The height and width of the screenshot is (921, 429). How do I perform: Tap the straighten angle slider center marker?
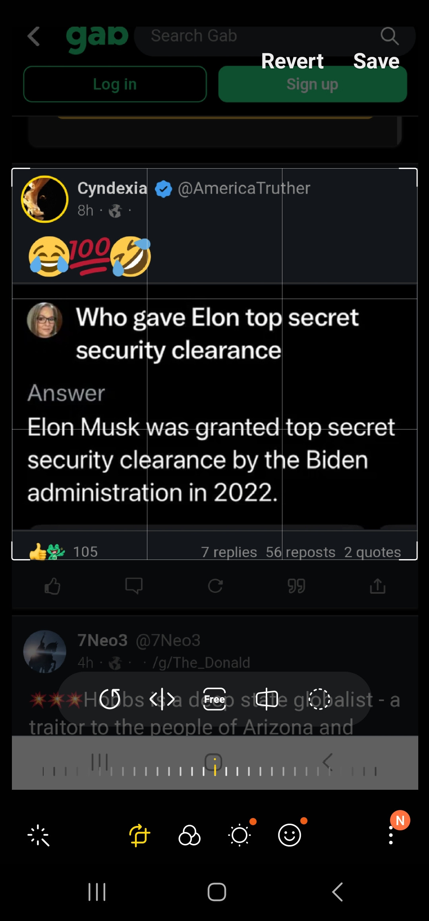(x=215, y=767)
